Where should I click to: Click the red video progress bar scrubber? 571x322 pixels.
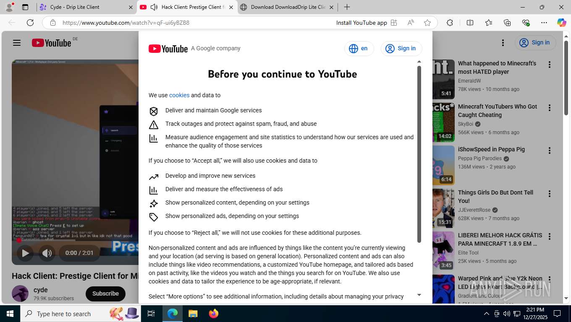(x=18, y=240)
